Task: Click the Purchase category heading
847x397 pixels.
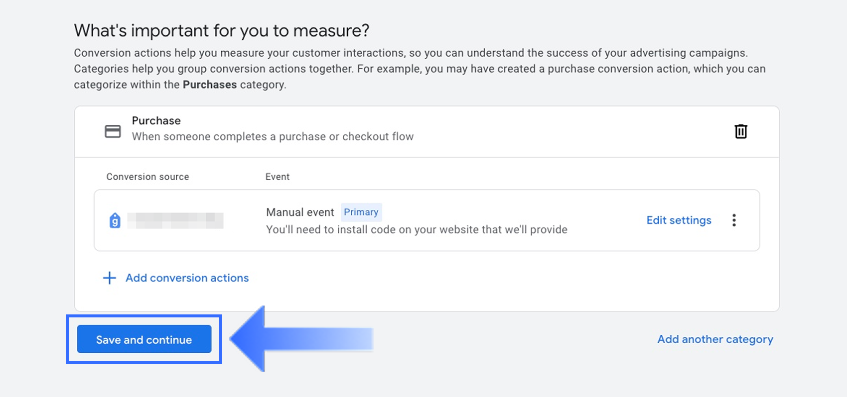Action: [x=156, y=120]
